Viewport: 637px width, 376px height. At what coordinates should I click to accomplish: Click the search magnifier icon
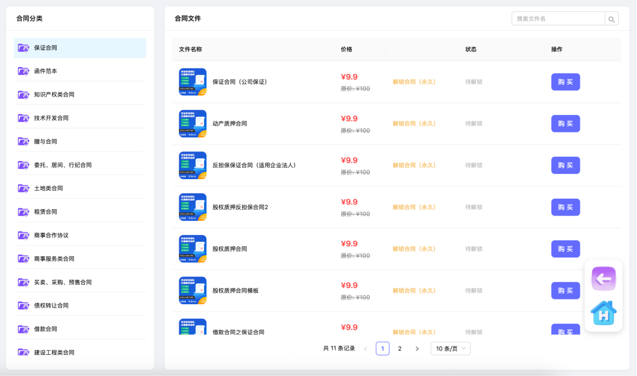[x=612, y=19]
